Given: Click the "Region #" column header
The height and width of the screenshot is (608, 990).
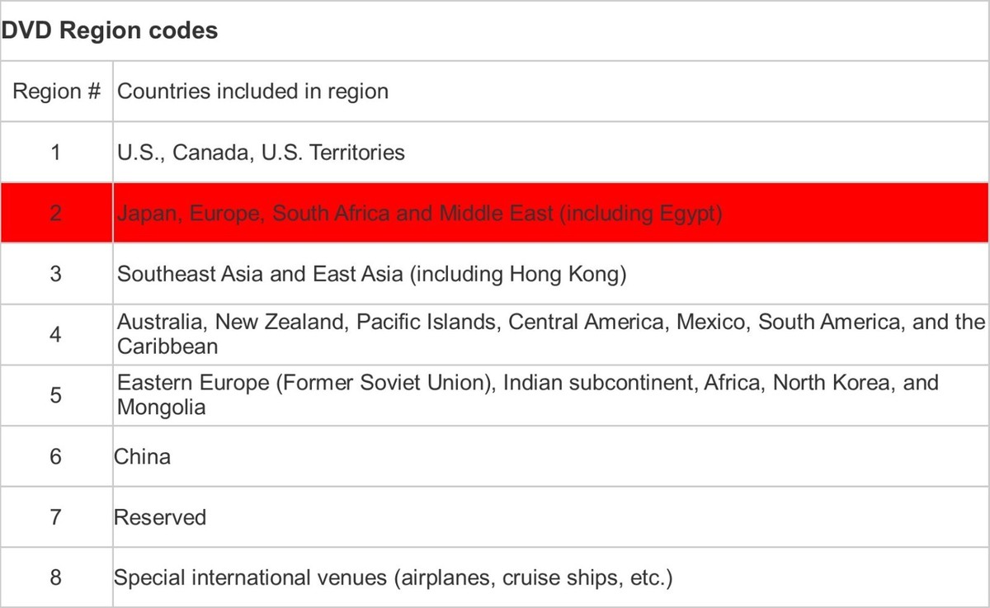Looking at the screenshot, I should (56, 91).
